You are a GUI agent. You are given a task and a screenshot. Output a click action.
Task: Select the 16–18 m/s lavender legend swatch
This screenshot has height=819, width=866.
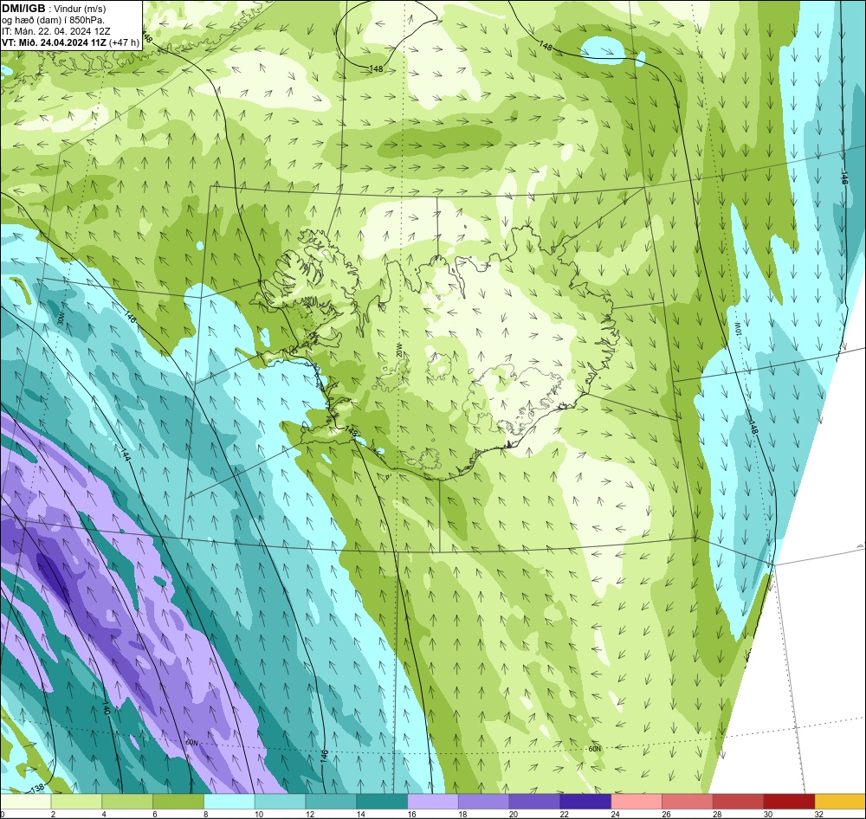[433, 802]
